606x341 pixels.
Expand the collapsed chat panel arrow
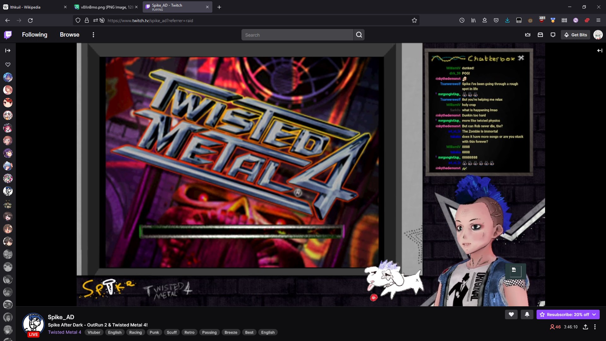(600, 51)
